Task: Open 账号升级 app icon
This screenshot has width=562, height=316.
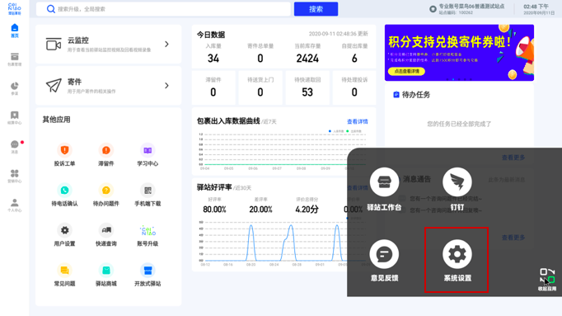Action: (148, 230)
